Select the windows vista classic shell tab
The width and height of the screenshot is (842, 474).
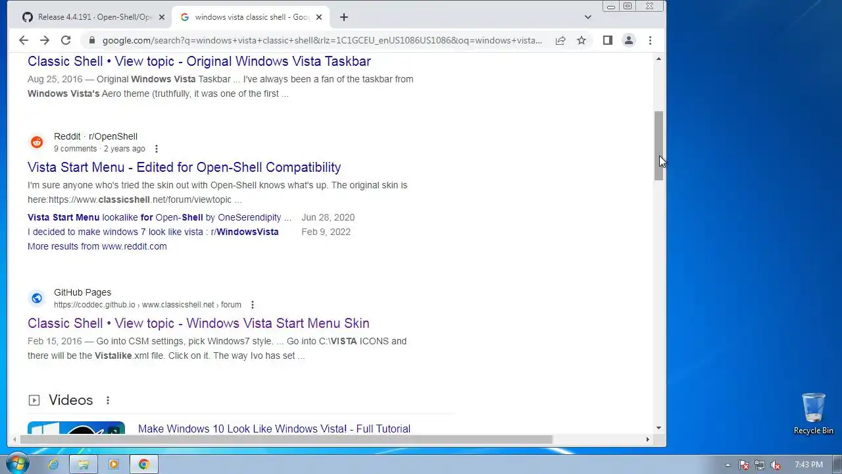[x=250, y=17]
